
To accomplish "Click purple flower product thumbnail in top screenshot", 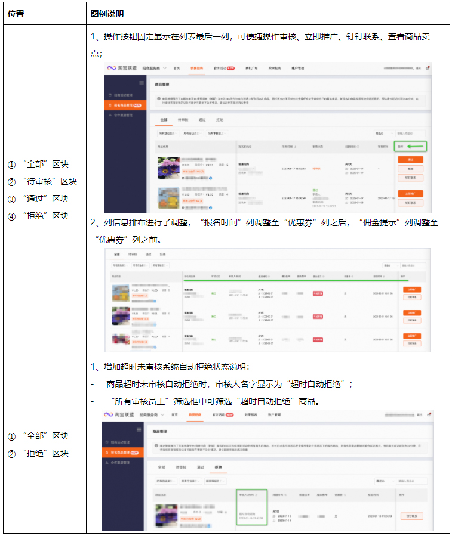I will [168, 168].
